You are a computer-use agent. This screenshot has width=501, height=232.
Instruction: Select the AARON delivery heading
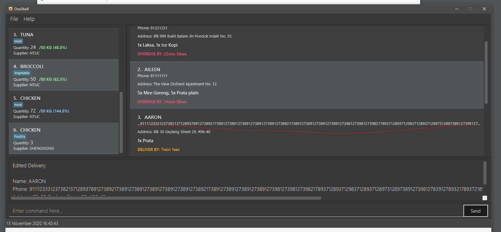click(149, 117)
